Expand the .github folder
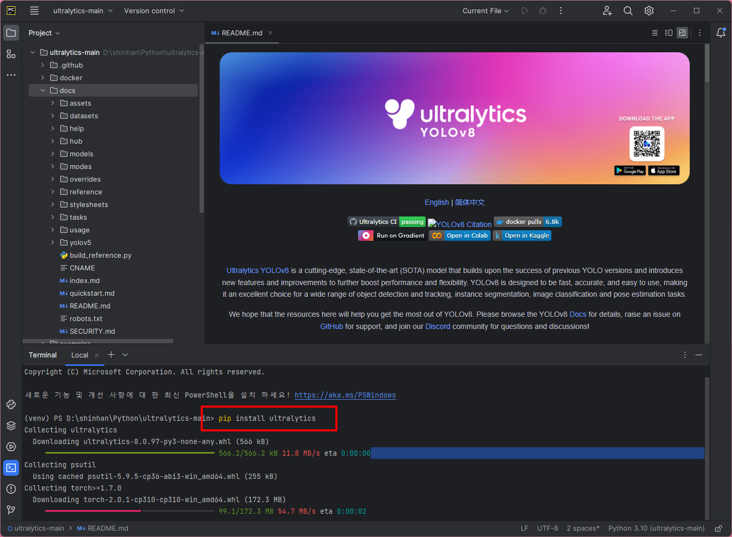732x537 pixels. [x=43, y=65]
